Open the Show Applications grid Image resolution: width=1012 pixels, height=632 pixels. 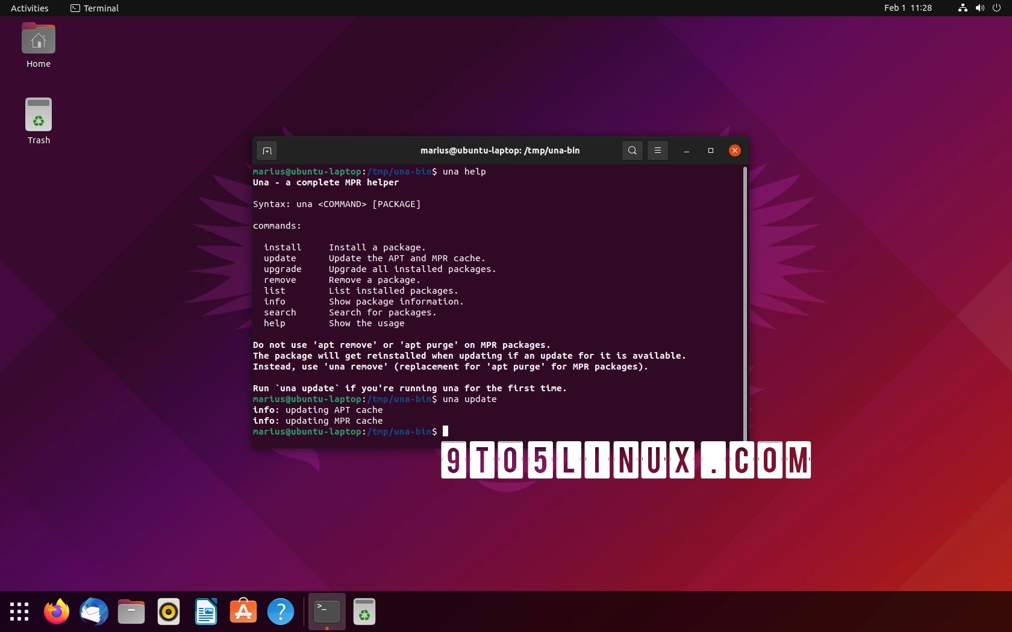[19, 612]
